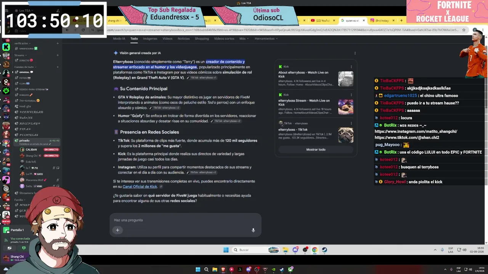The image size is (488, 274).
Task: Open the 'elterryboss - TikTok' result
Action: point(293,130)
